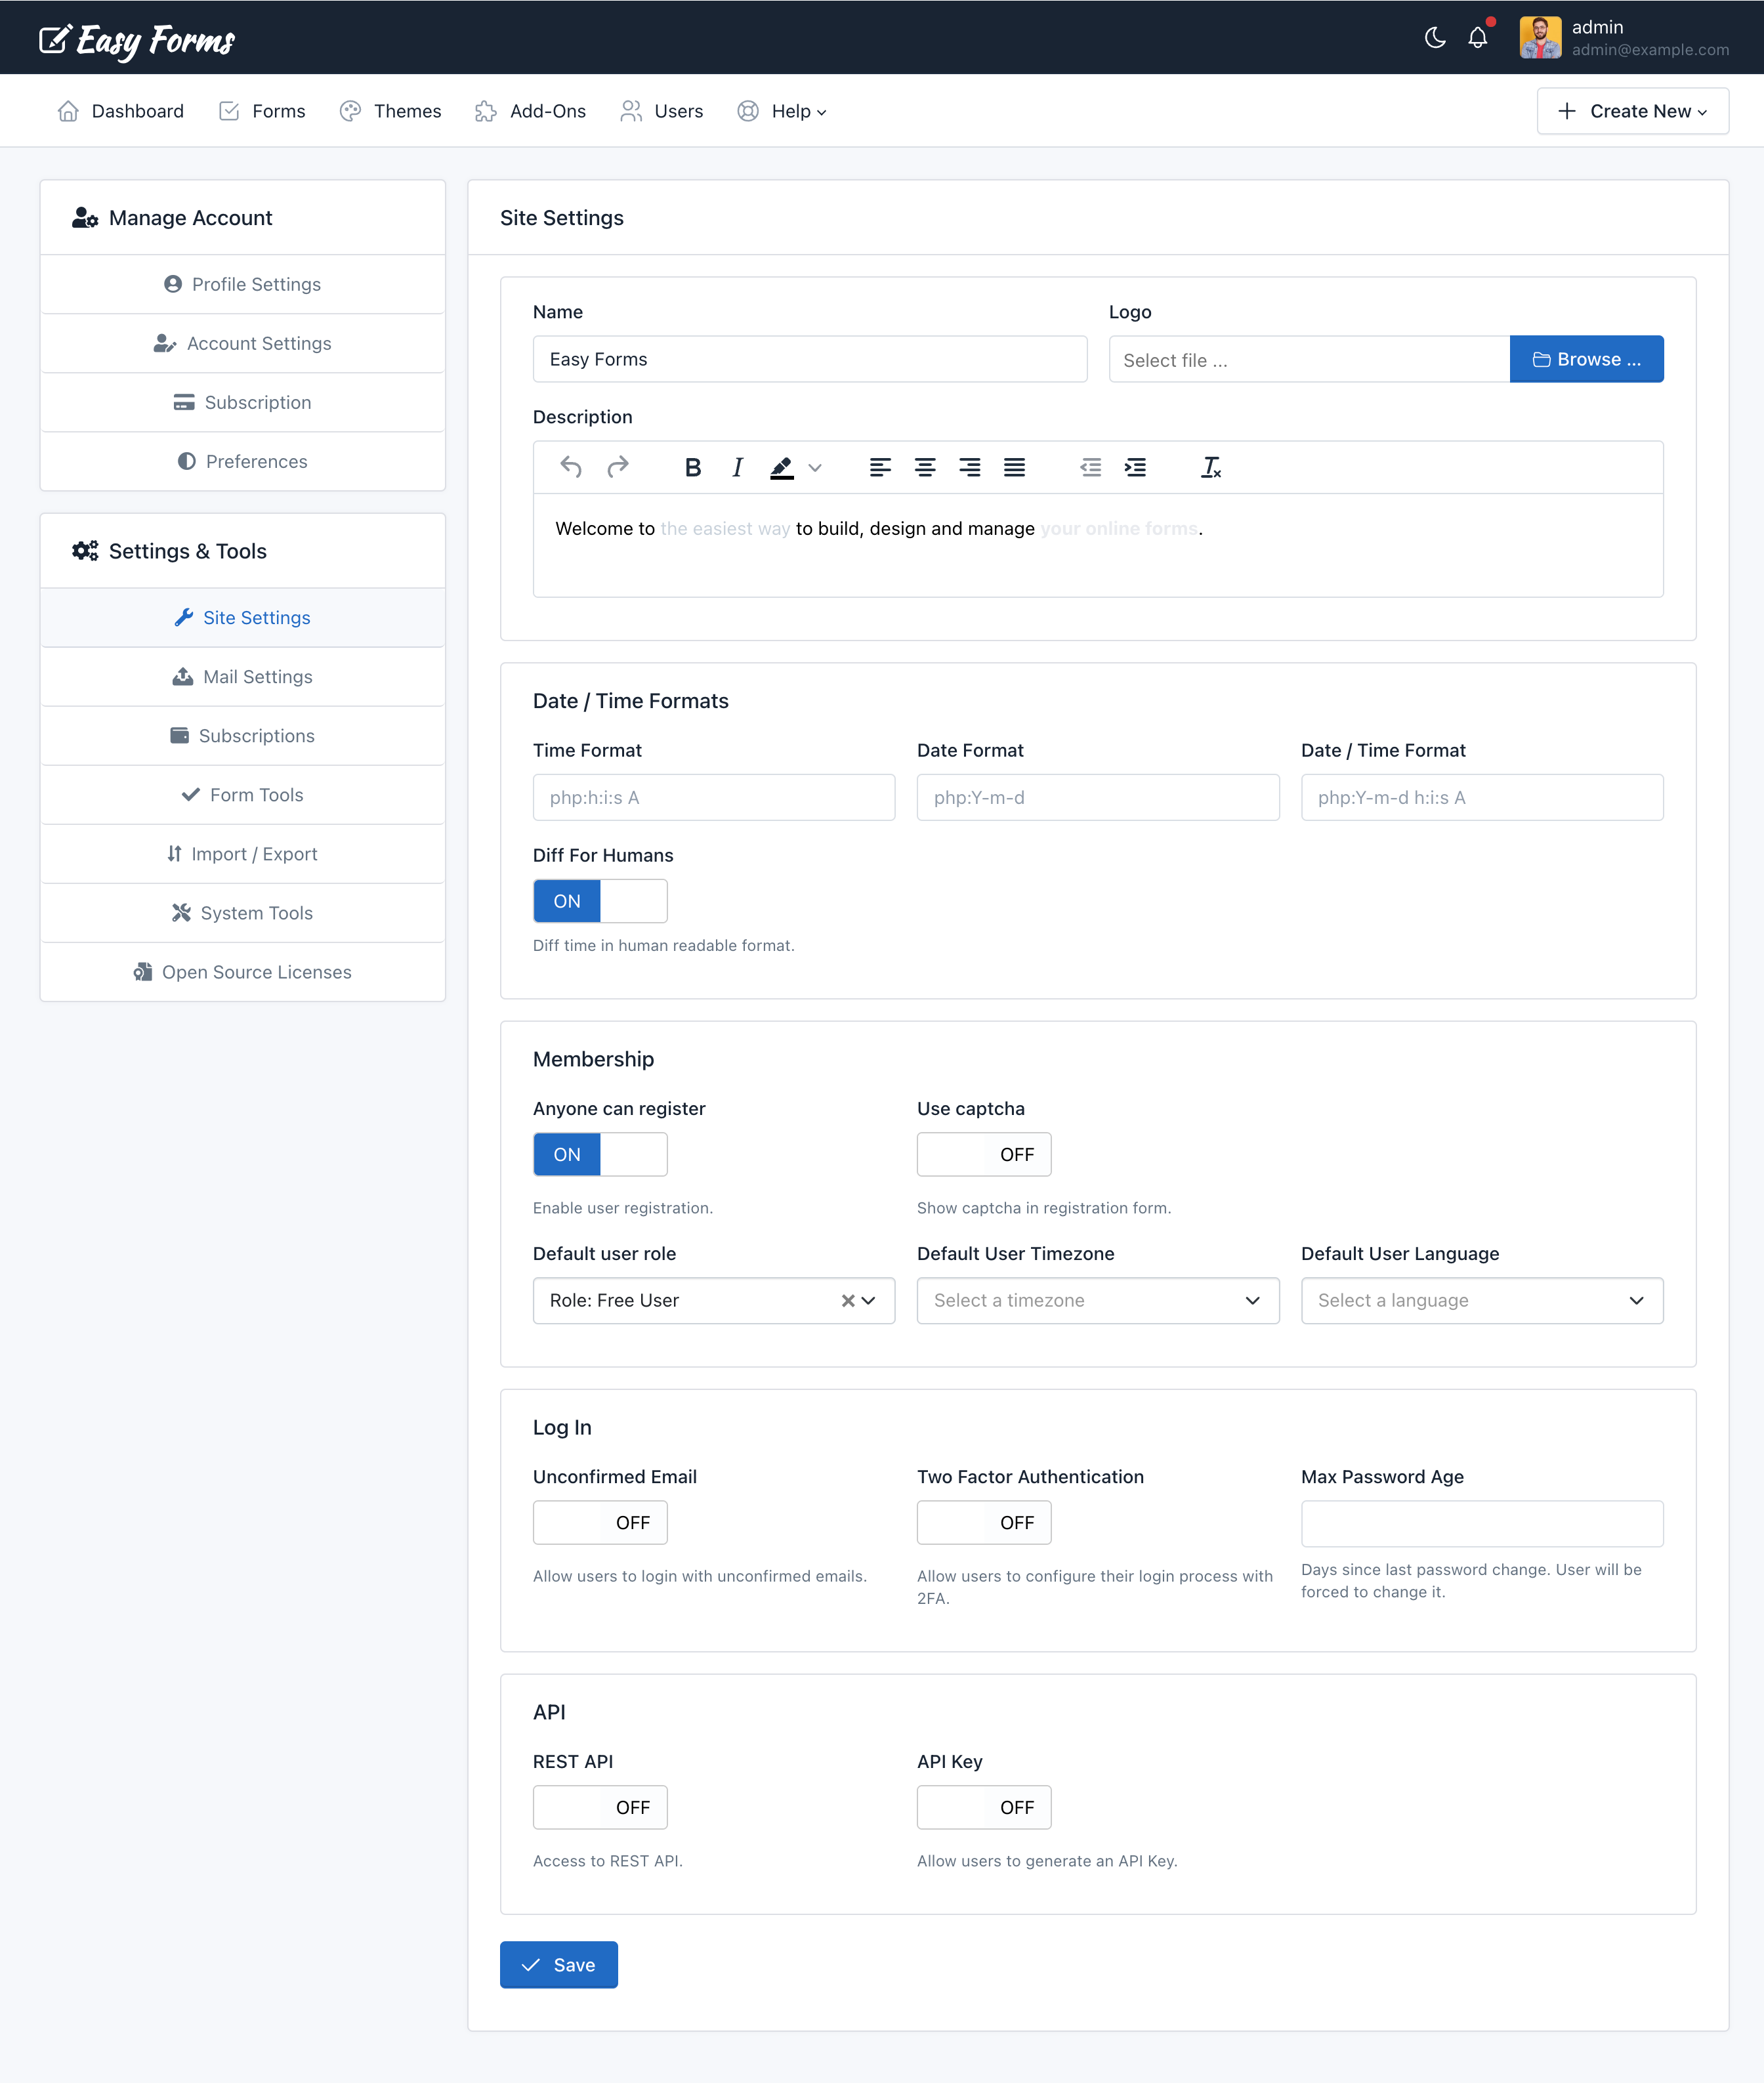1764x2083 pixels.
Task: Click the Site Name input field
Action: [810, 359]
